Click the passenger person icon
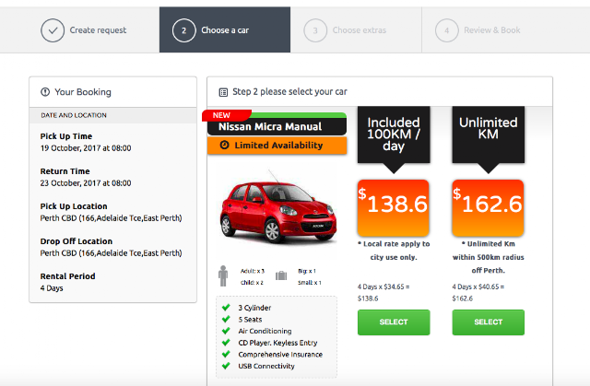590x386 pixels. [224, 276]
